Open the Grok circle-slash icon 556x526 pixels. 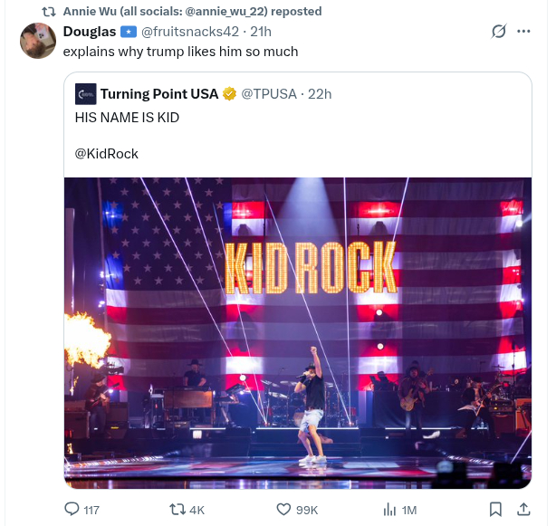point(497,32)
